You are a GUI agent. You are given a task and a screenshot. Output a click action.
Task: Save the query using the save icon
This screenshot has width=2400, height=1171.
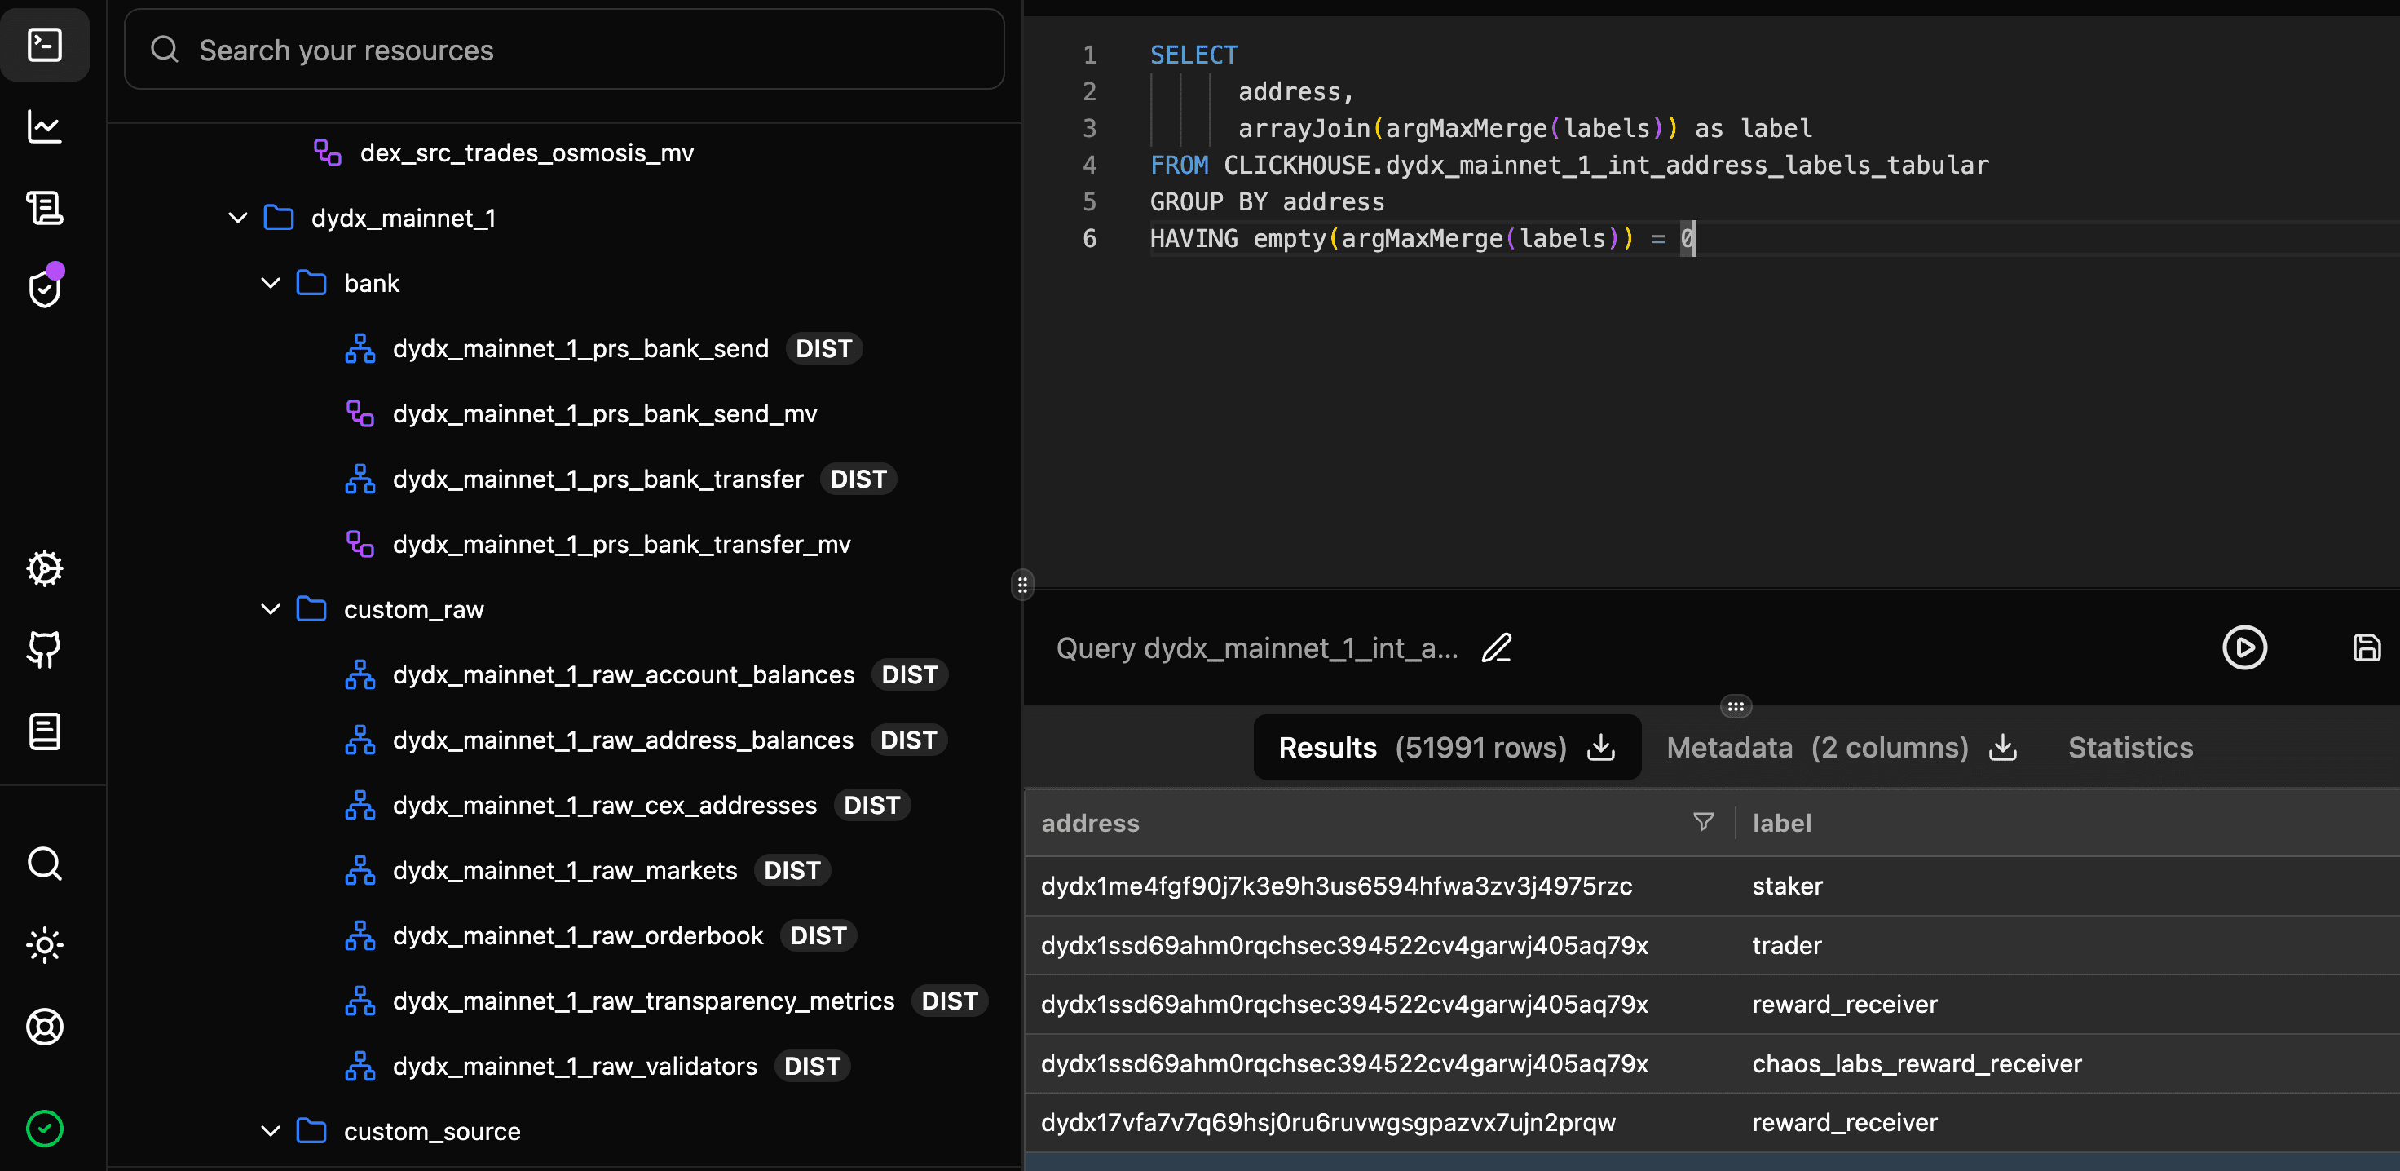(2367, 647)
